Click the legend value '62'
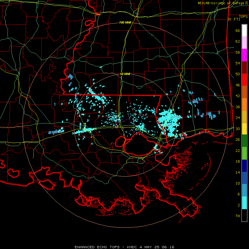Screen dimensions: 249x249 coord(238,41)
